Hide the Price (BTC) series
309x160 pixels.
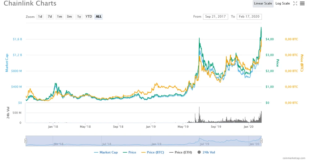pos(152,152)
